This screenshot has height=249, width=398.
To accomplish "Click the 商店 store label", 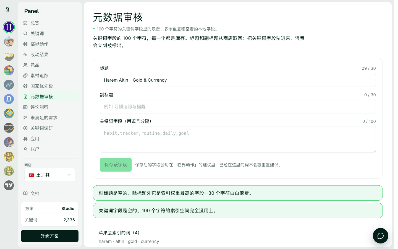I will tap(28, 165).
